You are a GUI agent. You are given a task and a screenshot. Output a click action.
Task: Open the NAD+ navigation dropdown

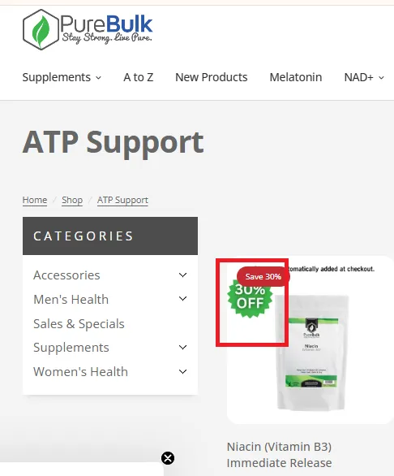pyautogui.click(x=364, y=77)
